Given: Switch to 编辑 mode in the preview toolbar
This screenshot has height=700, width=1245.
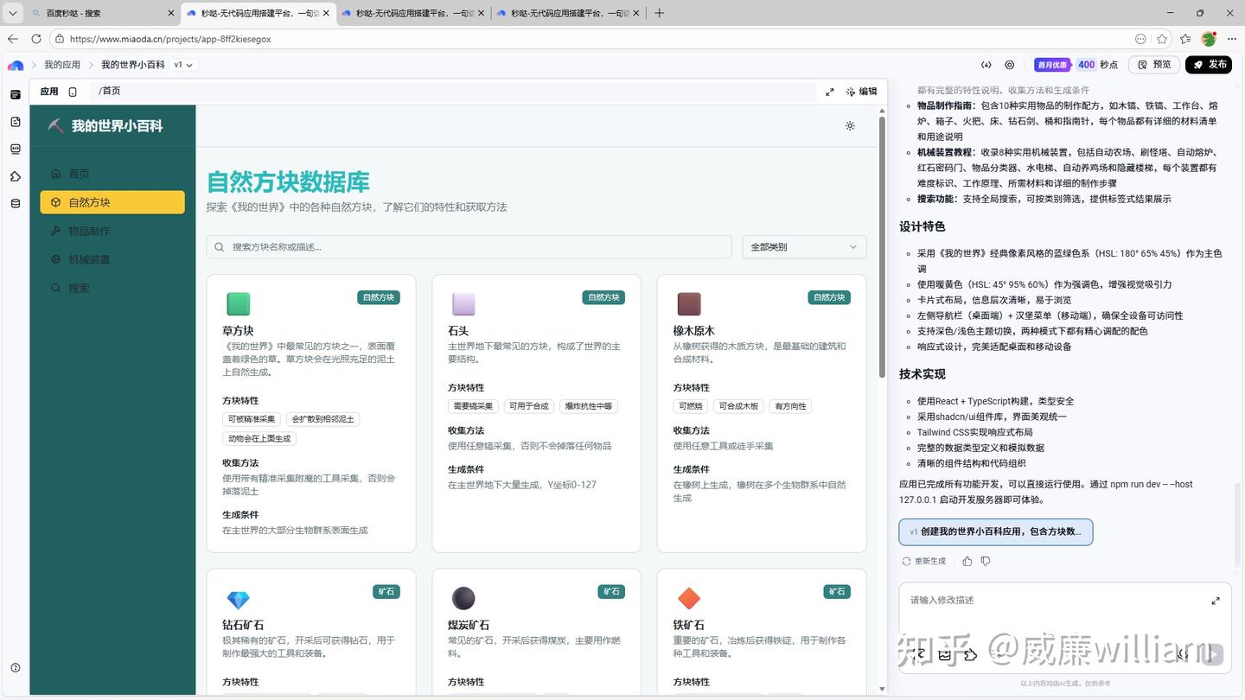Looking at the screenshot, I should pyautogui.click(x=862, y=91).
